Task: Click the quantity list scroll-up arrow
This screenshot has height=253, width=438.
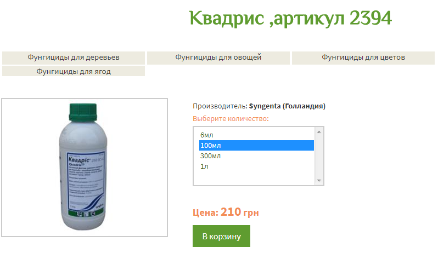Action: pyautogui.click(x=319, y=132)
